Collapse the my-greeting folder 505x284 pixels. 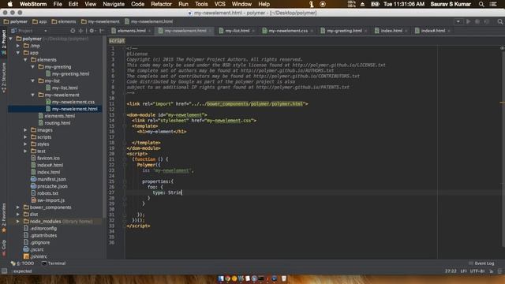pos(33,67)
